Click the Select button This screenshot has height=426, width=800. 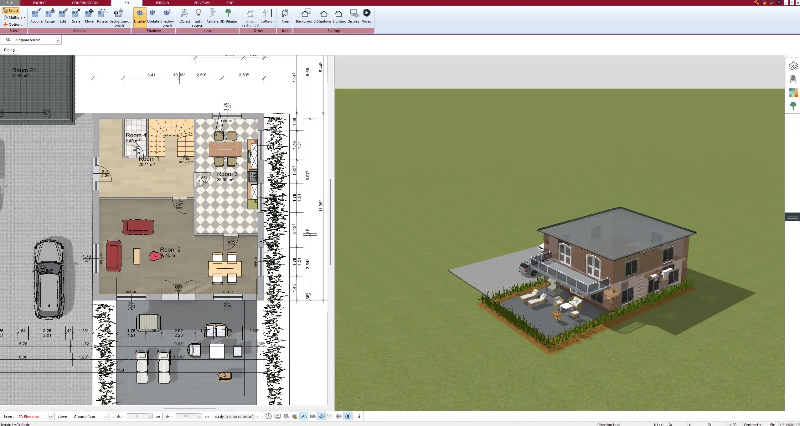point(11,11)
